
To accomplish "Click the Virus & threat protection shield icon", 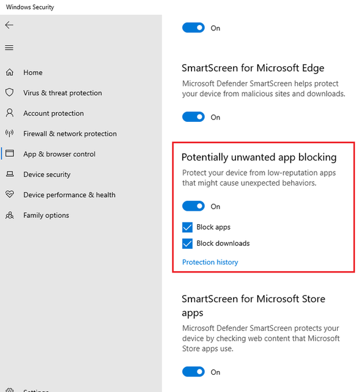I will [10, 92].
